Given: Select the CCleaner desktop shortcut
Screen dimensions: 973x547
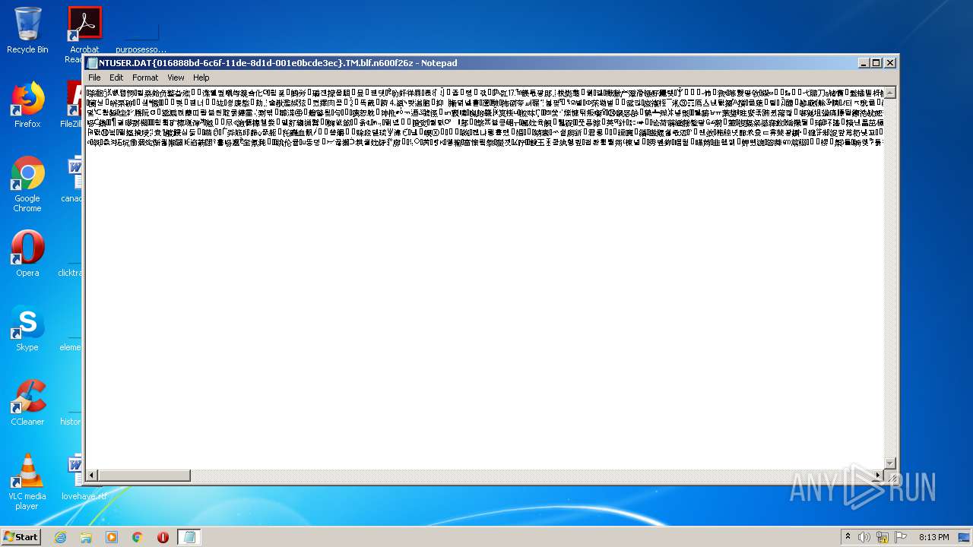Looking at the screenshot, I should tap(27, 403).
